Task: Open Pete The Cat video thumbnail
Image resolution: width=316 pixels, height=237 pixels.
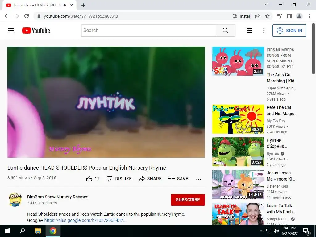Action: coord(238,119)
